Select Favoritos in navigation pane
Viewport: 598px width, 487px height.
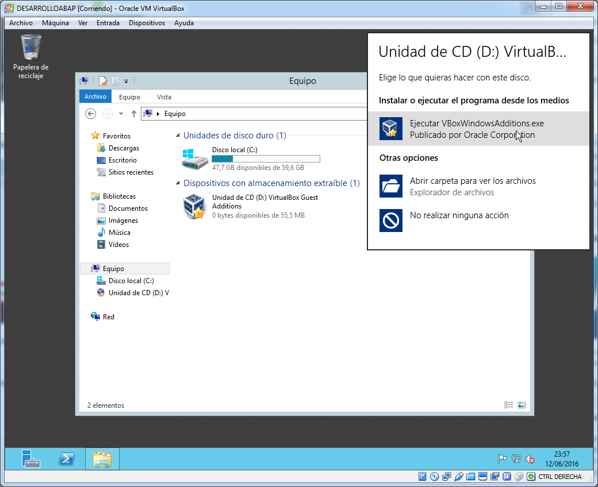116,136
